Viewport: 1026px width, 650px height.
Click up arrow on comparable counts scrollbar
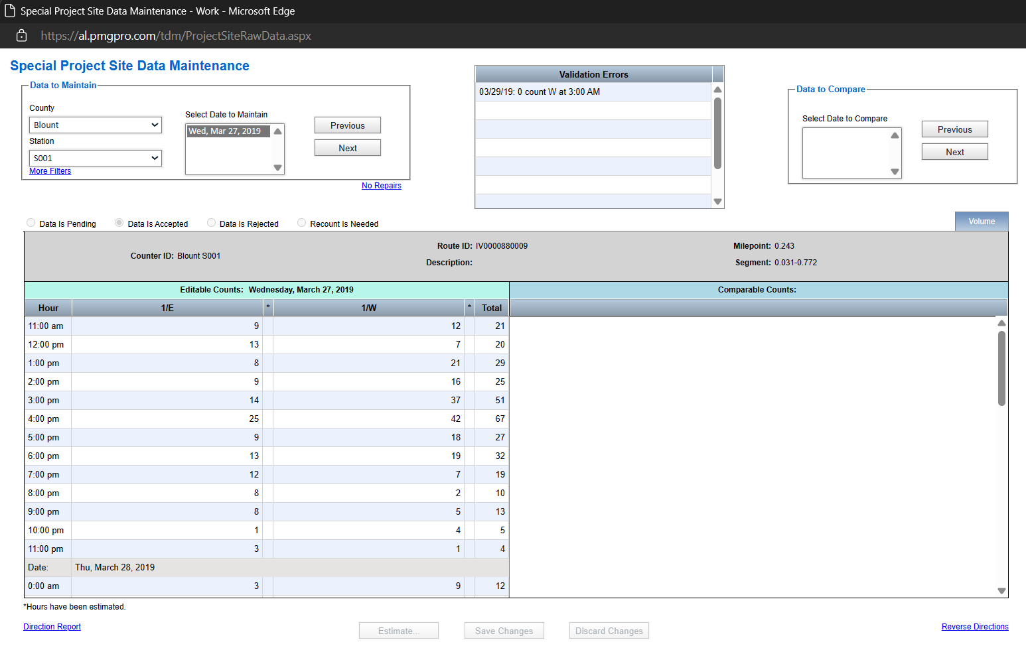pyautogui.click(x=1001, y=323)
